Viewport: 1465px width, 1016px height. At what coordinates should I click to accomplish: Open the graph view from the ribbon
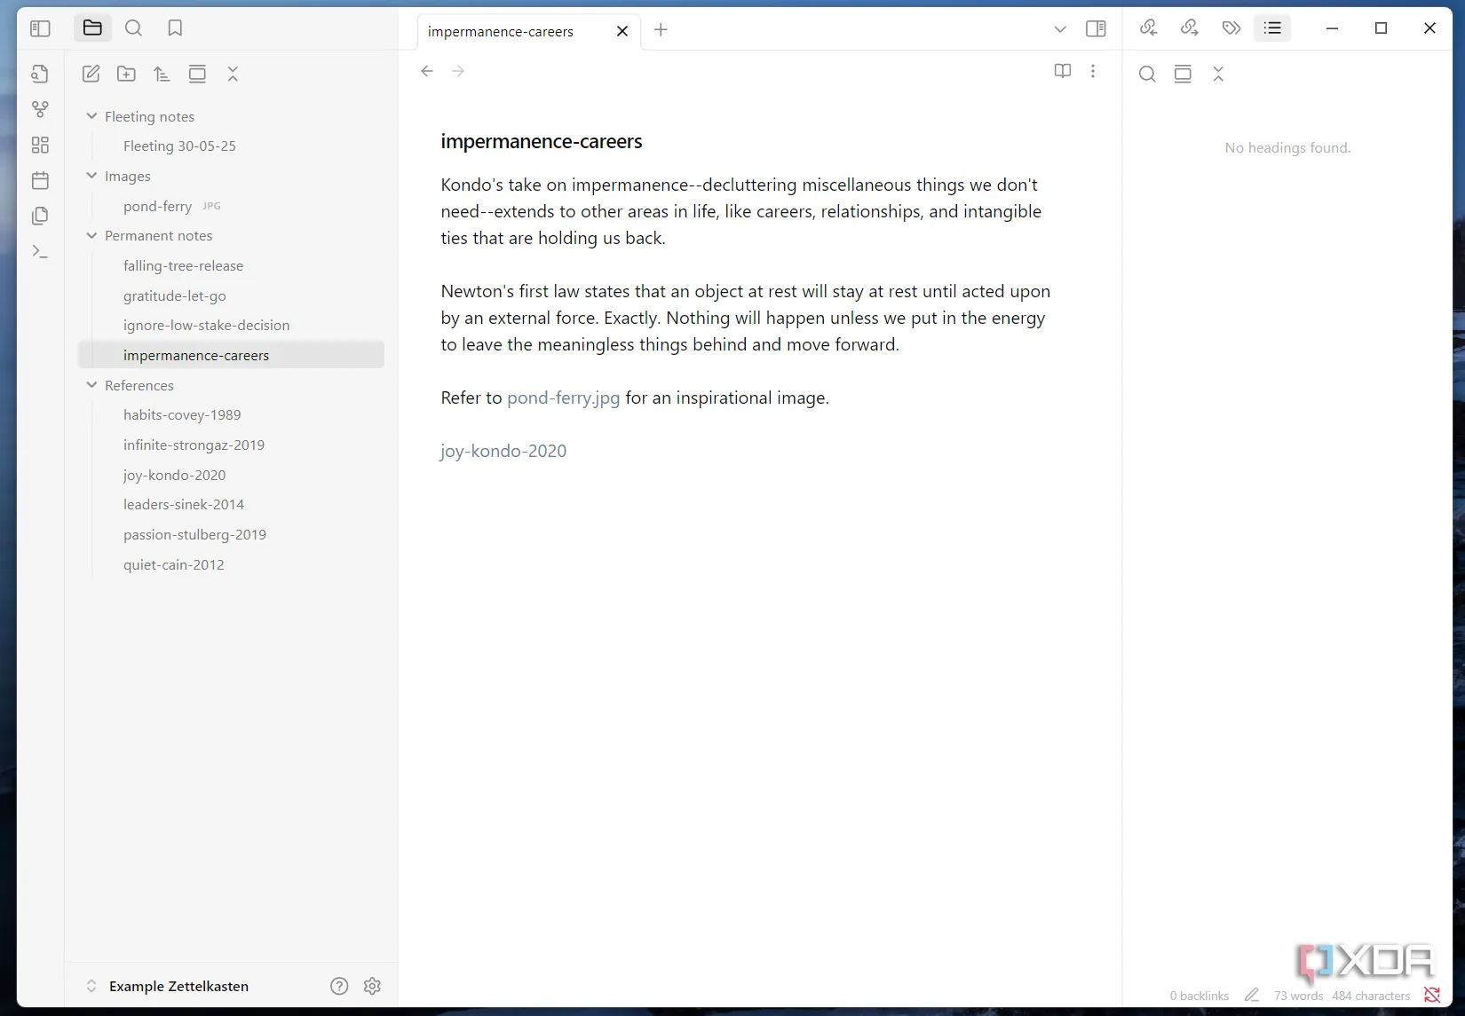click(40, 109)
